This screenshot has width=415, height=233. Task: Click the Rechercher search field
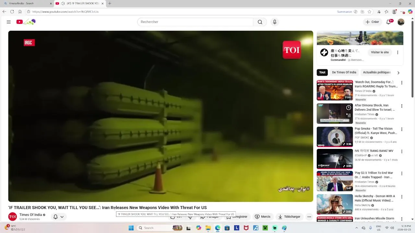pos(195,22)
